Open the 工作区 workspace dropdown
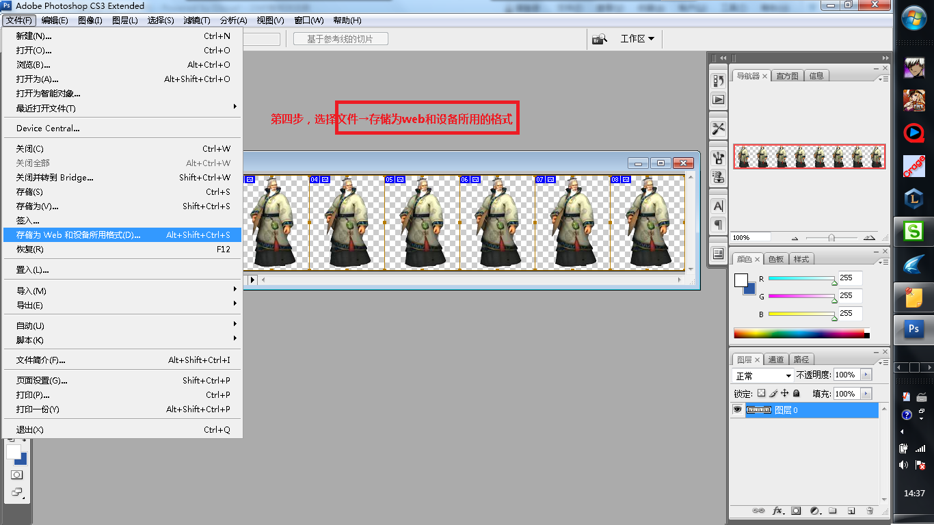Image resolution: width=934 pixels, height=525 pixels. pos(637,39)
